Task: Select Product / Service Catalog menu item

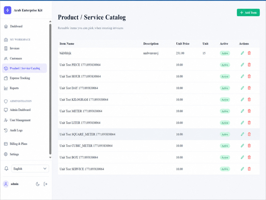Action: tap(24, 68)
